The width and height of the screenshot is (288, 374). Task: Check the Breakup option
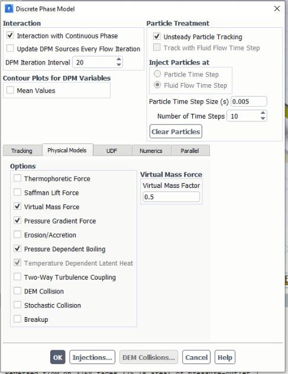coord(17,319)
